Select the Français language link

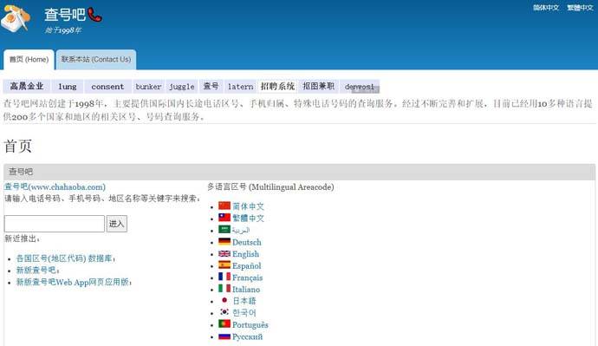click(x=248, y=277)
